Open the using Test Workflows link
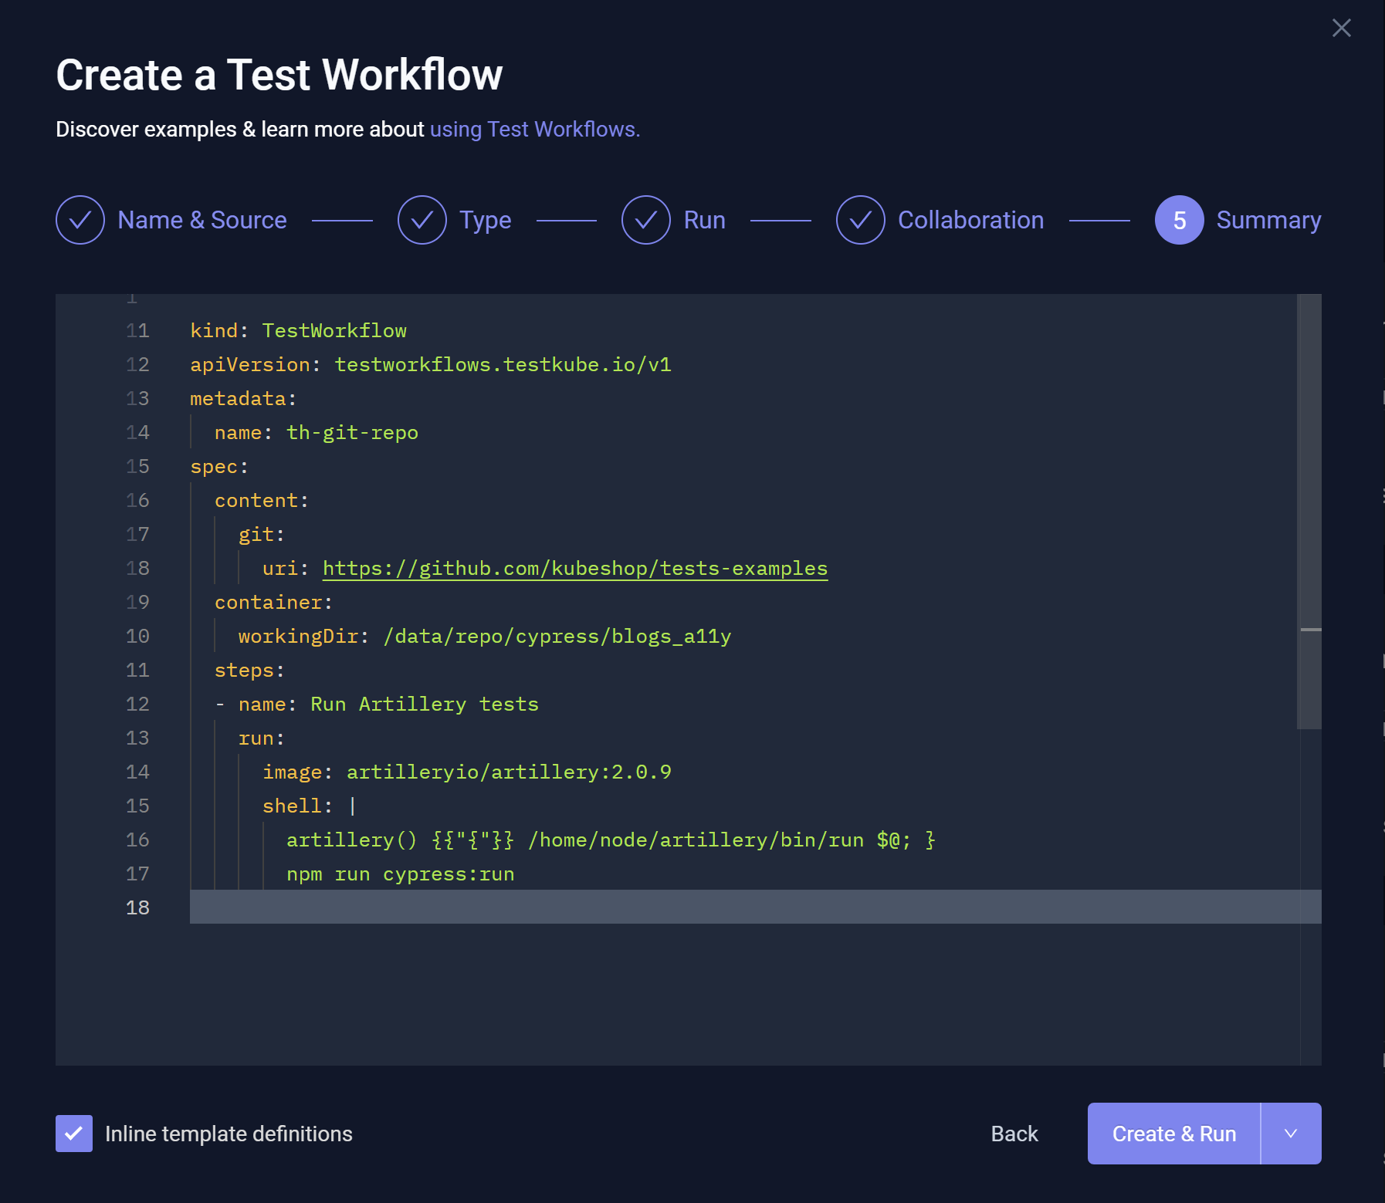This screenshot has height=1203, width=1385. (534, 129)
